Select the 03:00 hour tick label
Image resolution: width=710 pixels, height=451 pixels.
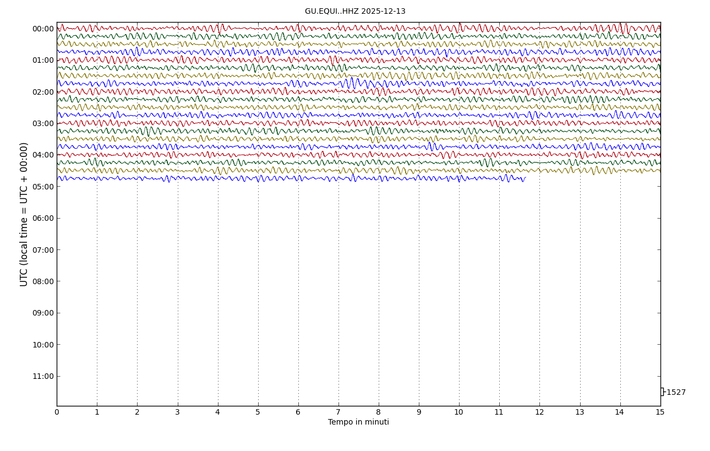[x=43, y=124]
